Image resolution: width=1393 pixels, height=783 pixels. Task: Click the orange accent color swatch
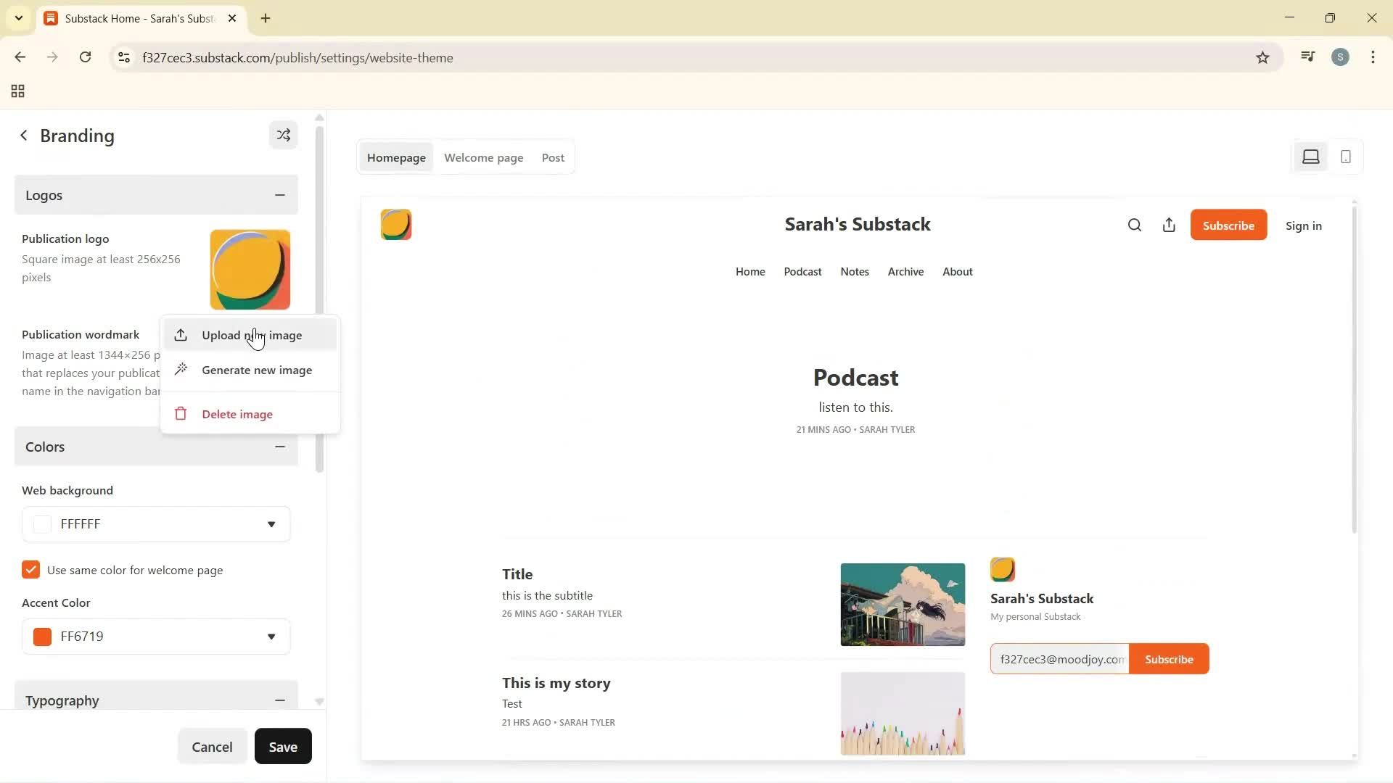coord(43,637)
